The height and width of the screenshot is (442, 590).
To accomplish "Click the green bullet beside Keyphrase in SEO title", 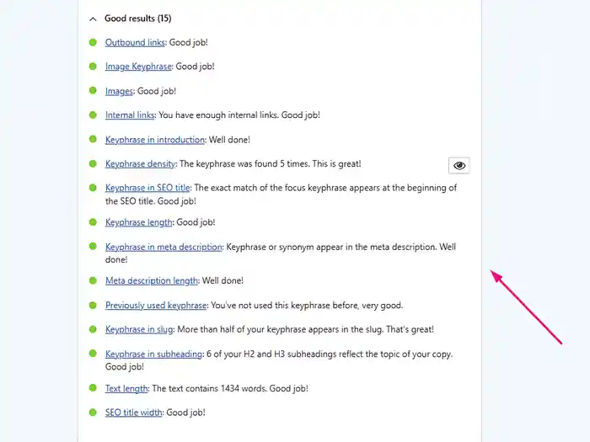I will pos(93,187).
